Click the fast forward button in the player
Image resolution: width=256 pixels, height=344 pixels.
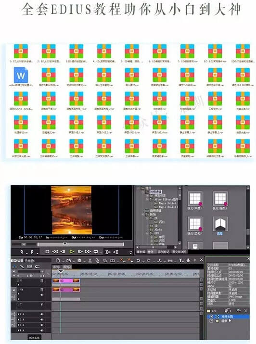88,252
